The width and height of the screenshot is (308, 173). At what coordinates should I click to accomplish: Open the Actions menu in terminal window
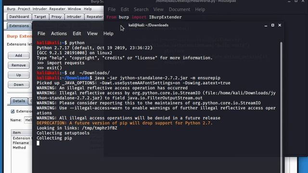point(59,34)
